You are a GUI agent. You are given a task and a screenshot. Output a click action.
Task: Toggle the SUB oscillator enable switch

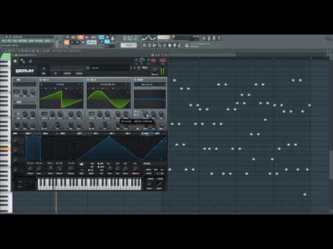tap(15, 80)
